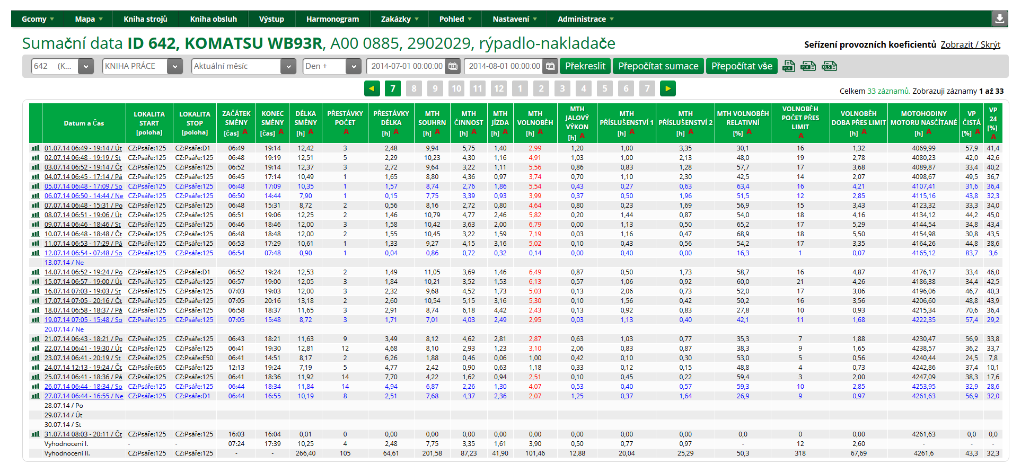Screen dimensions: 1021x473
Task: Click red A icon in MOTOHODINY MOTORU header
Action: coord(929,132)
